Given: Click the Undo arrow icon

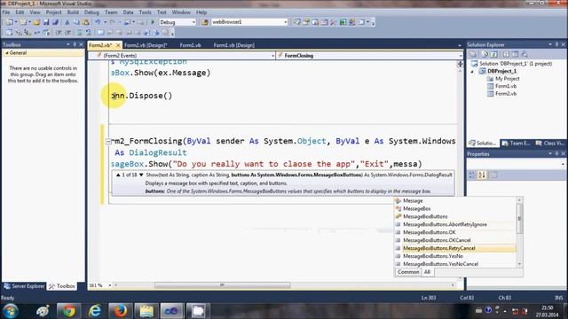Looking at the screenshot, I should point(98,22).
